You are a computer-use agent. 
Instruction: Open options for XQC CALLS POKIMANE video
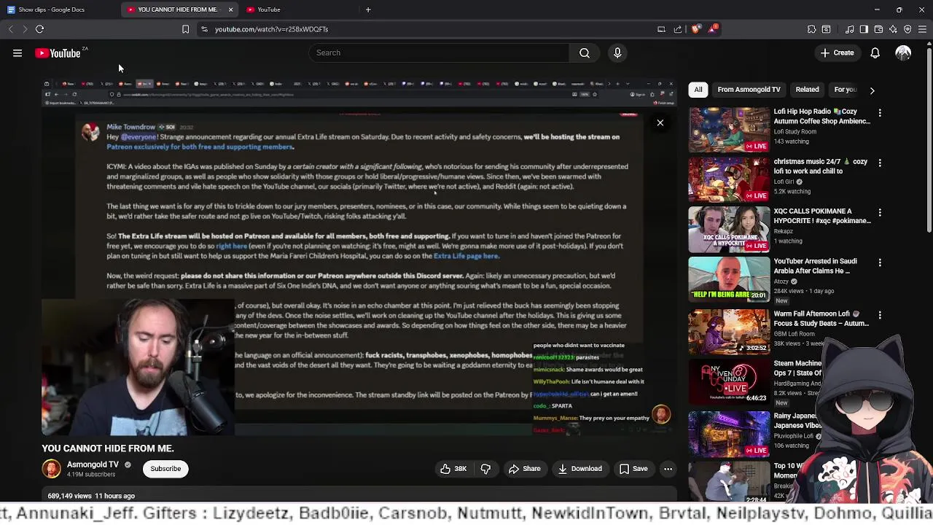point(880,212)
